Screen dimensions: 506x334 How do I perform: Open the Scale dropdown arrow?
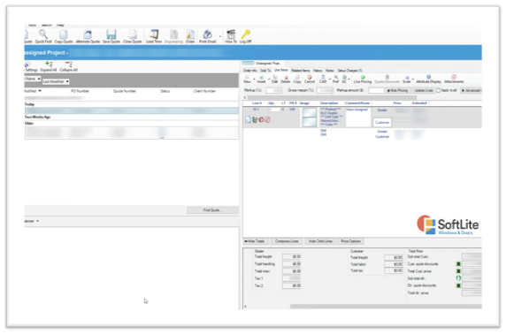pos(413,79)
